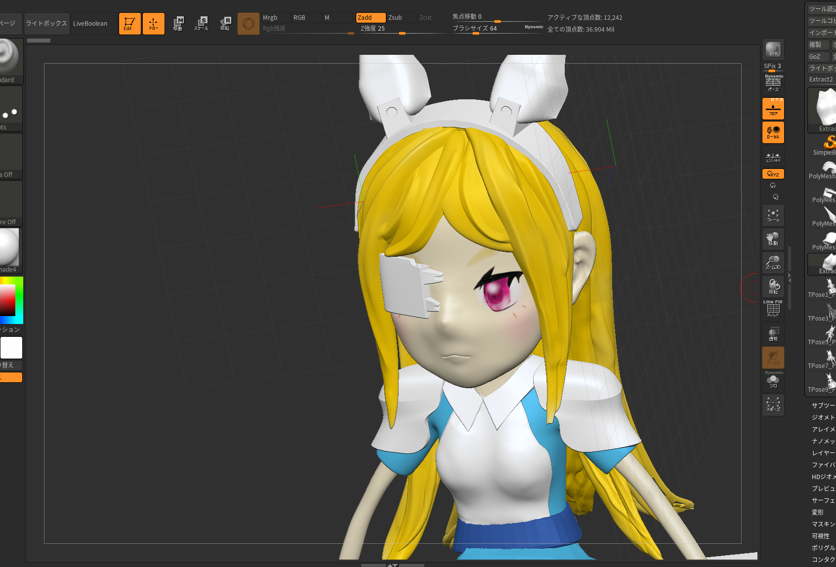This screenshot has width=836, height=567.
Task: Open the current brush thumbnail
Action: [x=11, y=60]
